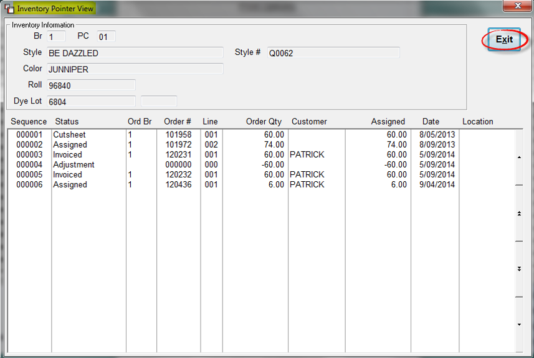The image size is (534, 358).
Task: Select the Style field BE DAZZLED
Action: point(135,53)
